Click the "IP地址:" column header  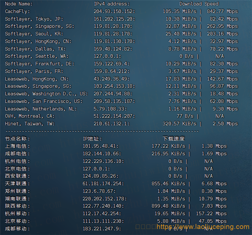[x=92, y=139]
